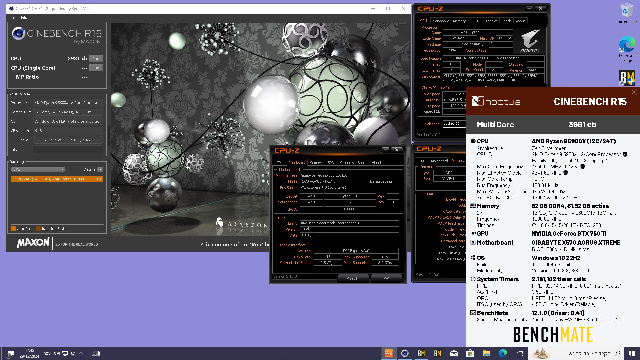This screenshot has height=360, width=640.
Task: Open Cinebench from the taskbar
Action: [x=405, y=353]
